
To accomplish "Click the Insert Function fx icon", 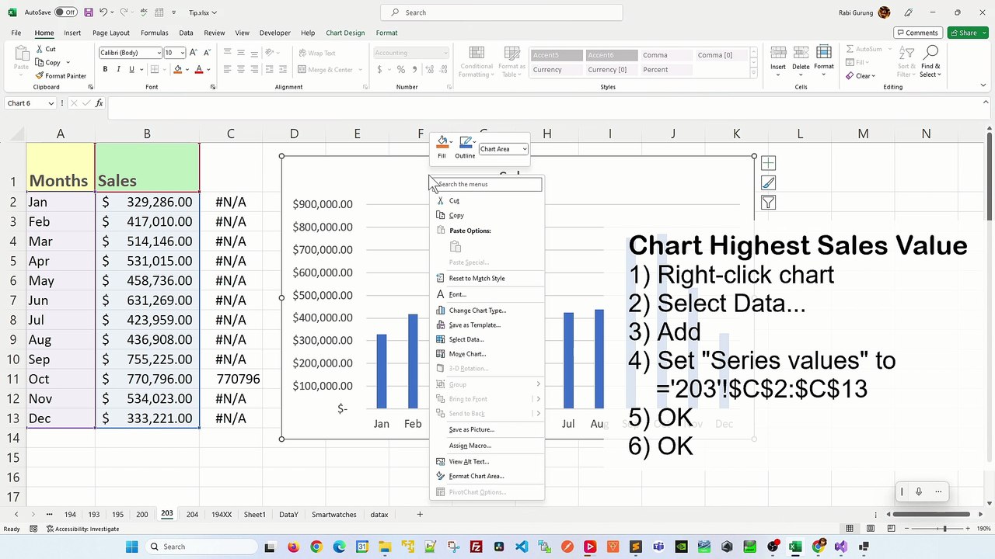I will (99, 103).
